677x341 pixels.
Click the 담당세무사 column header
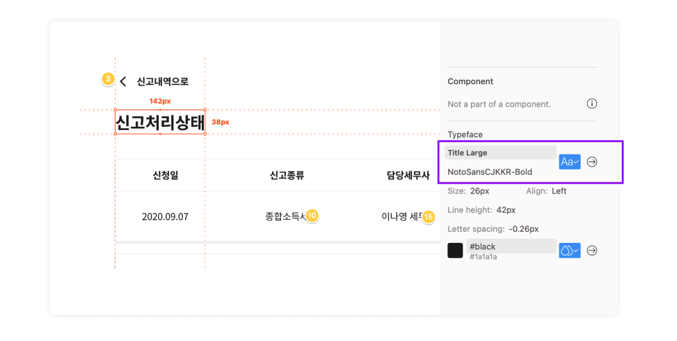[x=408, y=175]
